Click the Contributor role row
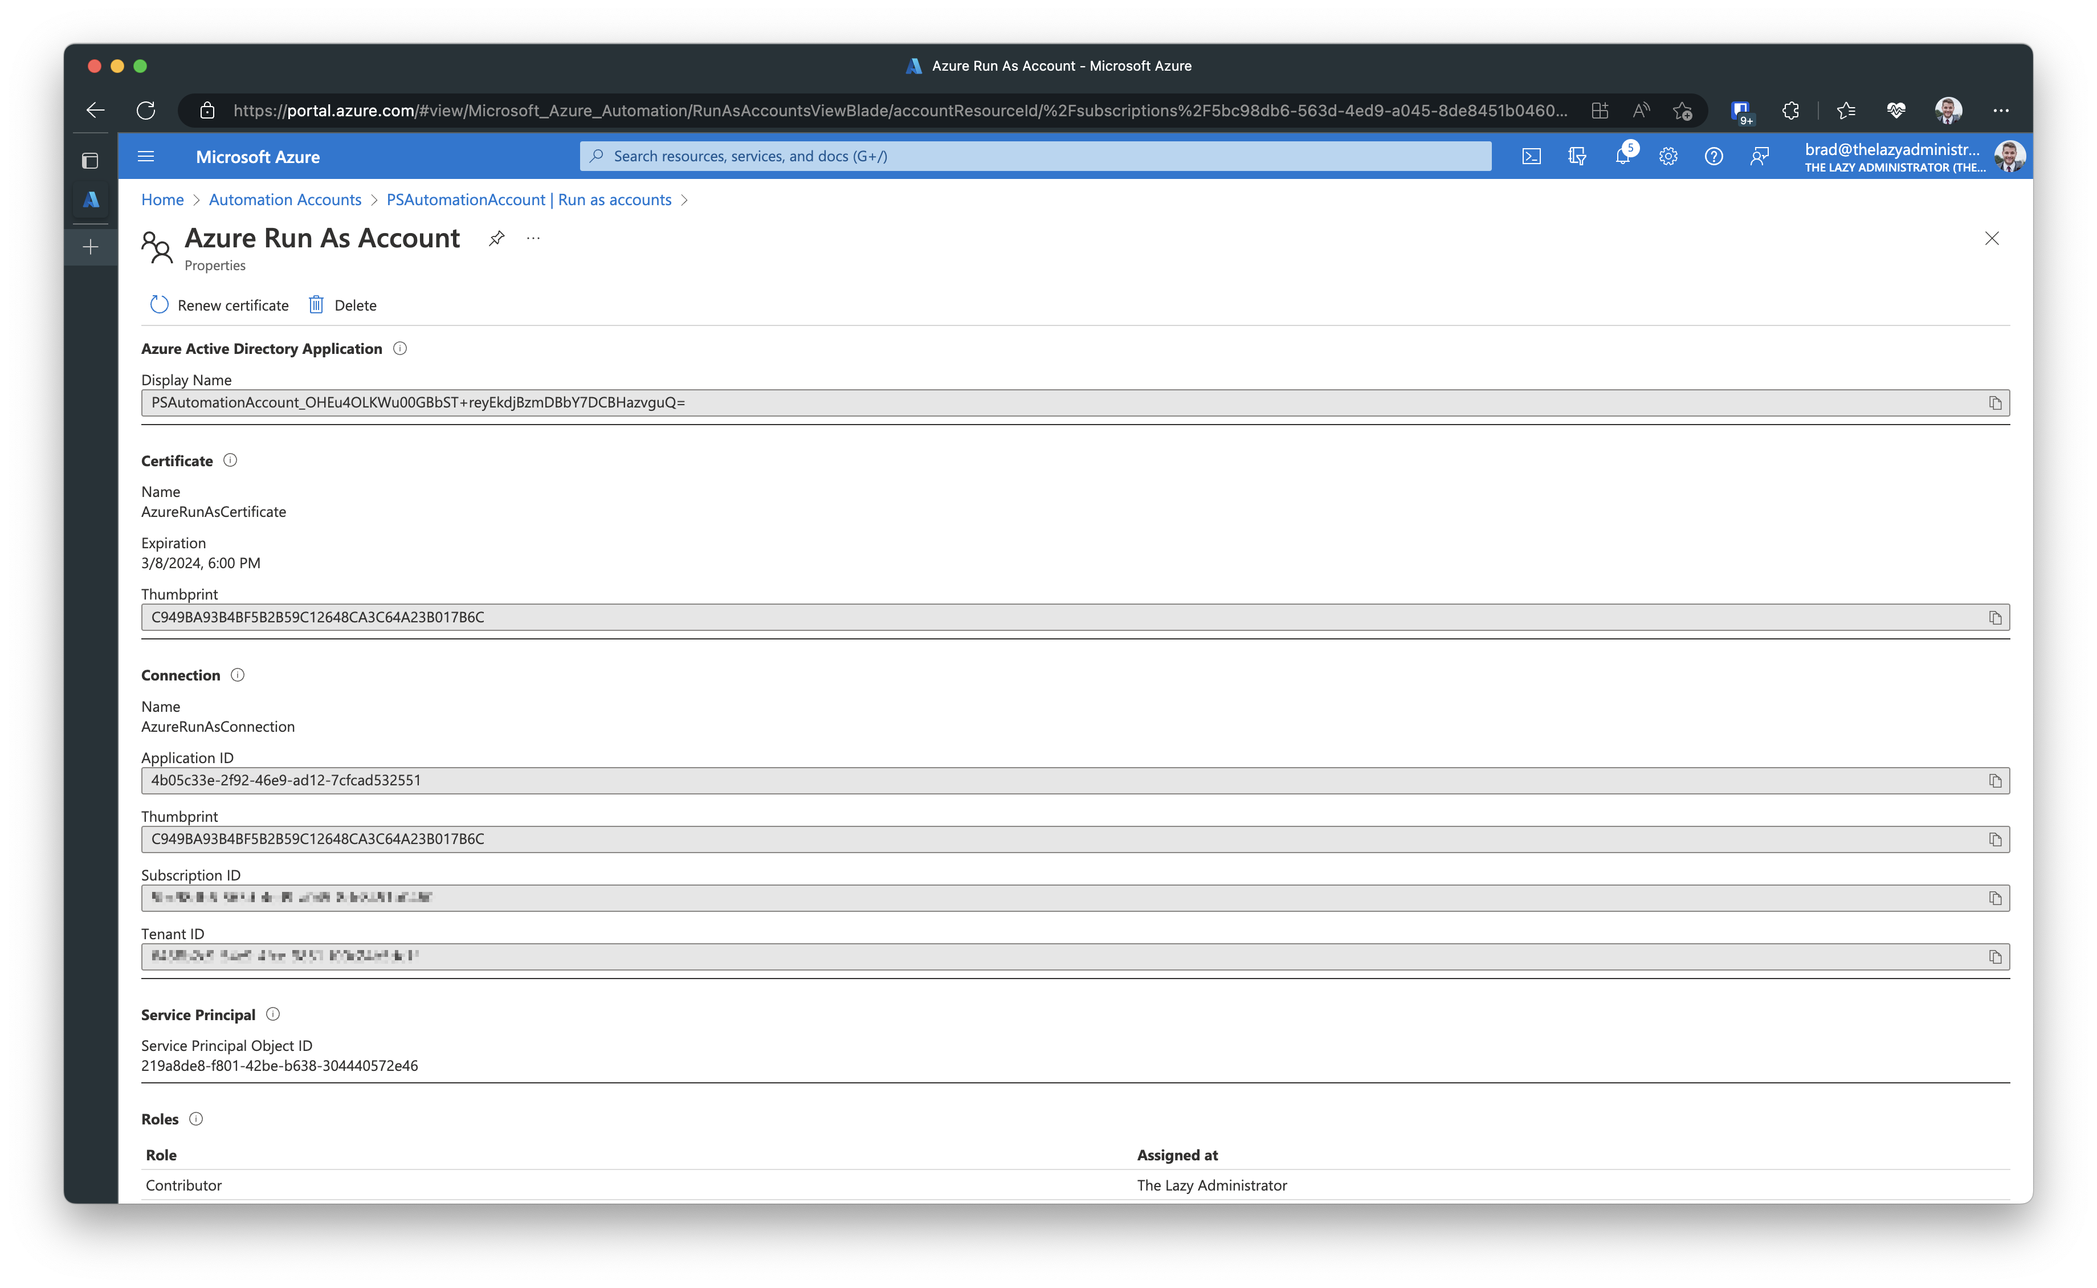The width and height of the screenshot is (2097, 1288). (1075, 1185)
